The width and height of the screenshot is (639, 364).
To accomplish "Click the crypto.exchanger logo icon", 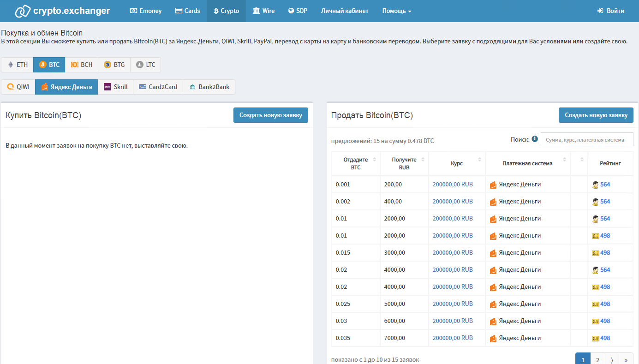I will (x=22, y=11).
